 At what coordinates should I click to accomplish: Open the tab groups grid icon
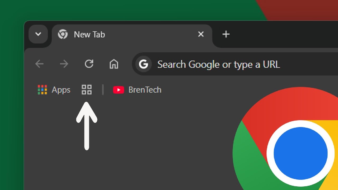click(87, 90)
